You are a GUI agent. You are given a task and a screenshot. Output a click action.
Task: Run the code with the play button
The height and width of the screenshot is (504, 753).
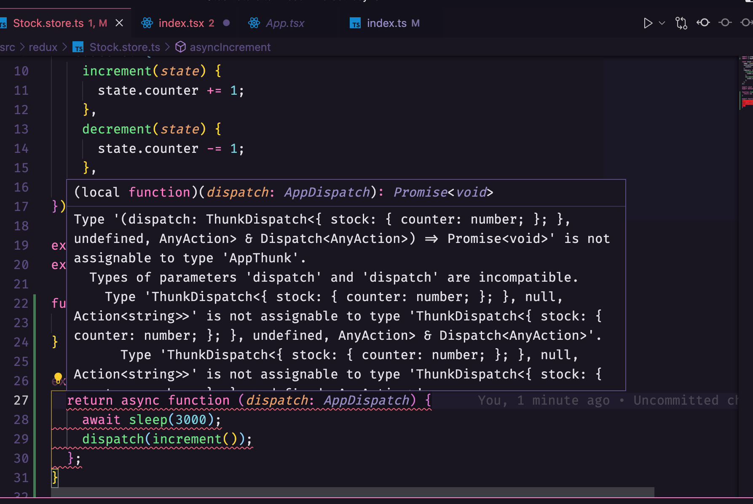pyautogui.click(x=648, y=23)
